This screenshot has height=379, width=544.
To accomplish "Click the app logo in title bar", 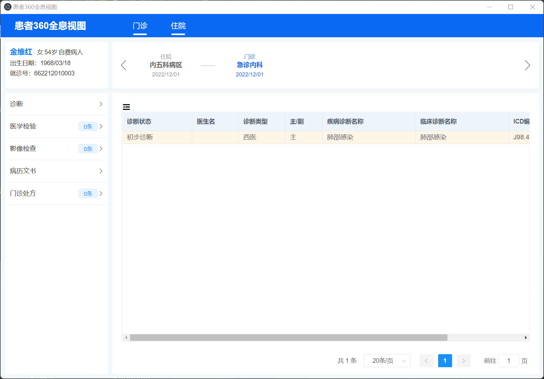I will pyautogui.click(x=7, y=7).
